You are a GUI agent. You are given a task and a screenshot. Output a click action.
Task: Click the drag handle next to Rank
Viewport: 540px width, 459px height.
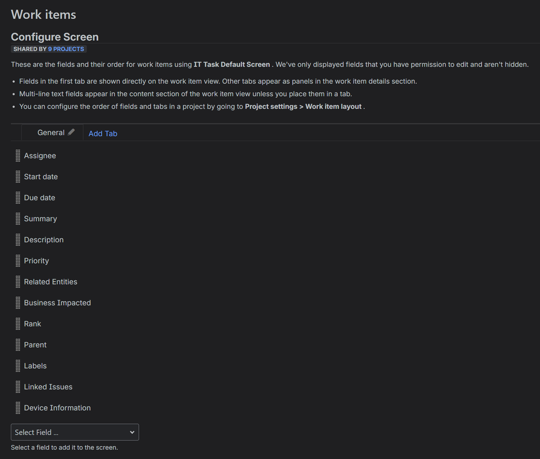coord(17,323)
